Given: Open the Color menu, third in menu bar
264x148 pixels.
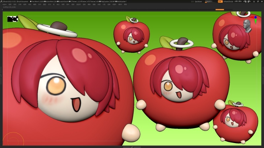Looking at the screenshot, I should 15,4.
